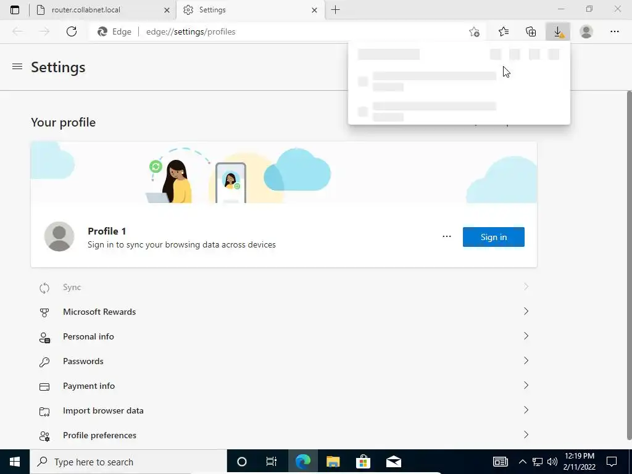Click the Profile preferences gear-person icon
The height and width of the screenshot is (474, 632).
[x=44, y=436]
